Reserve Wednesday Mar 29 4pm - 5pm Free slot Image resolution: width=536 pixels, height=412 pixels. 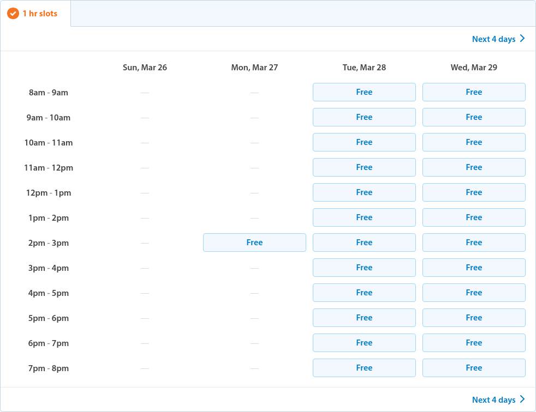474,293
